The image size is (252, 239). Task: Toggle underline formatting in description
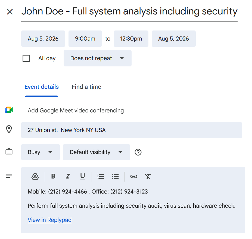point(83,176)
